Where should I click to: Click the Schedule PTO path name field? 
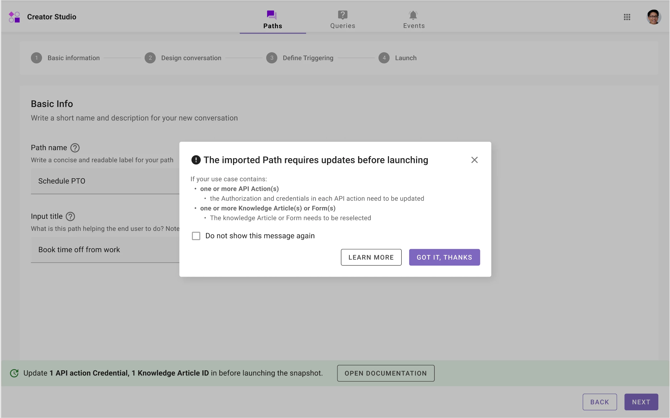tap(105, 181)
